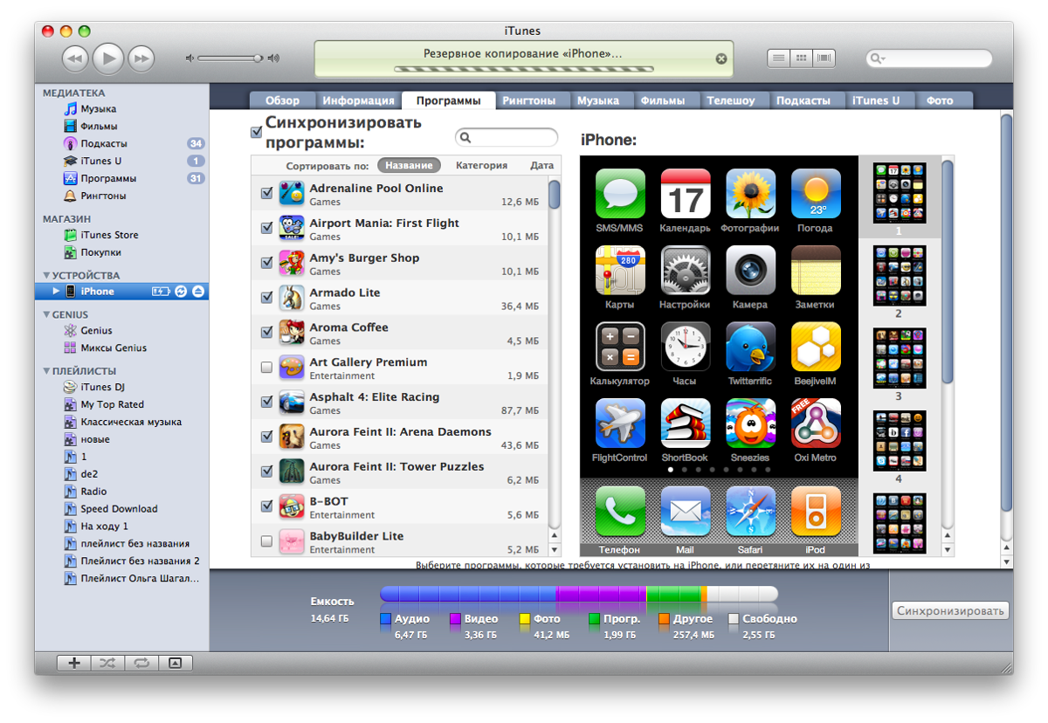
Task: Open the iTunes U tab
Action: click(876, 100)
